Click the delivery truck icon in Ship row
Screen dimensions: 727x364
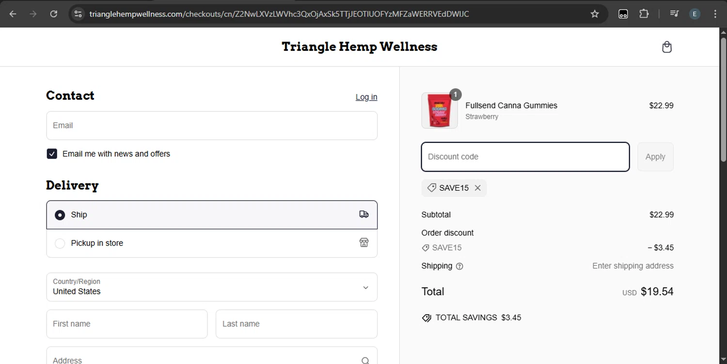pos(364,214)
